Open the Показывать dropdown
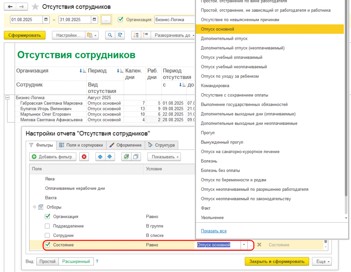Screen dimensions: 351x272 coord(164,157)
